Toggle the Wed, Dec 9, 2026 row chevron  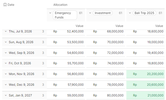pos(6,85)
